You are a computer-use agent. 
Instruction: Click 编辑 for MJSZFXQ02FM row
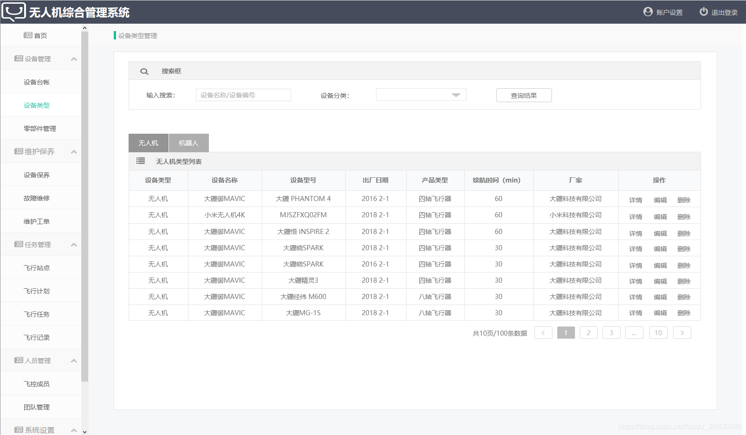click(660, 217)
